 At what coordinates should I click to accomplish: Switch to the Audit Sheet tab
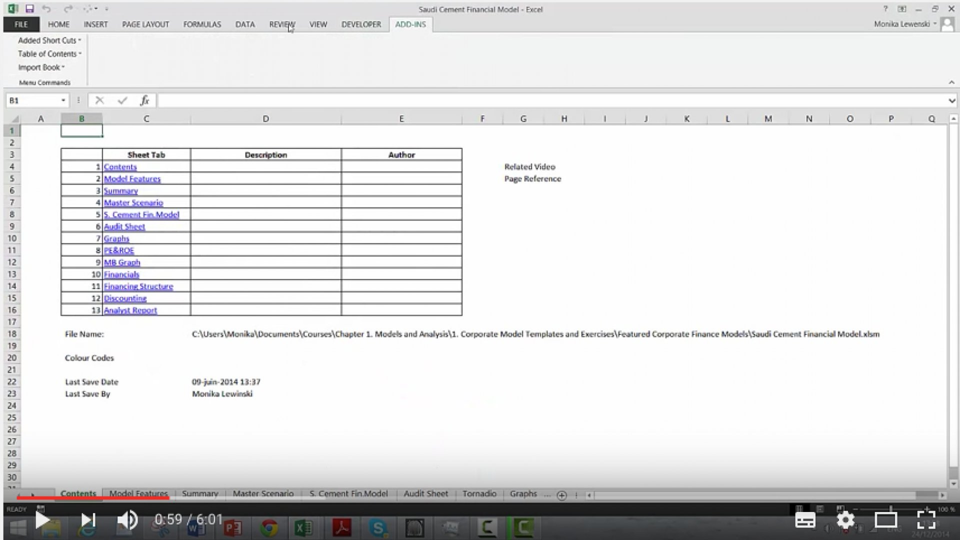point(425,493)
